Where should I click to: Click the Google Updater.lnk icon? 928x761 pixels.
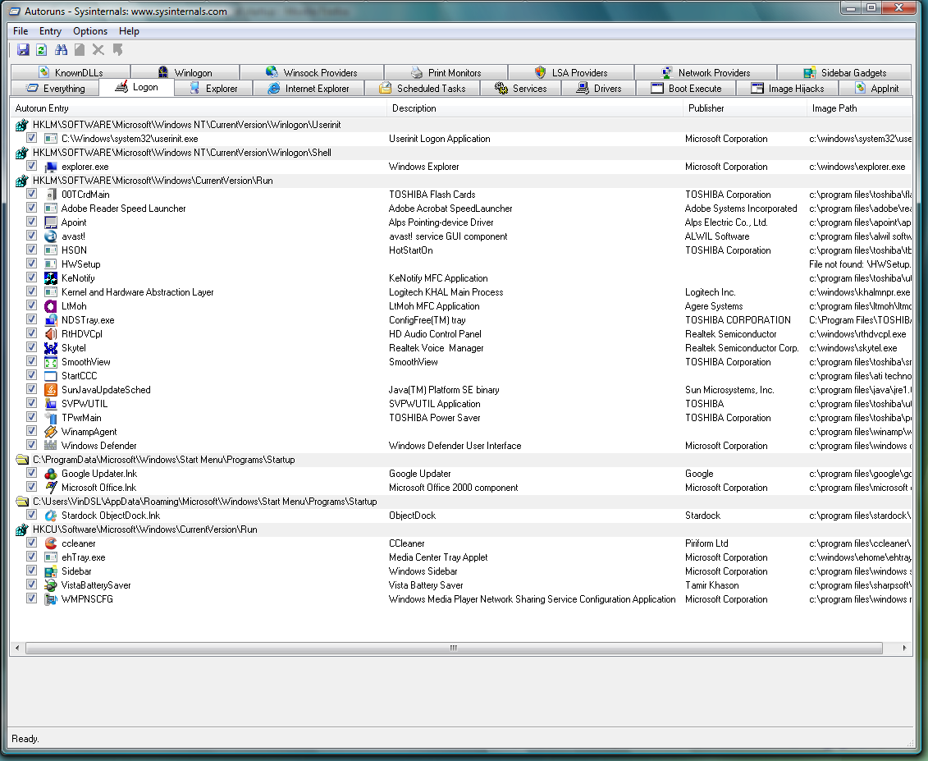pyautogui.click(x=50, y=474)
